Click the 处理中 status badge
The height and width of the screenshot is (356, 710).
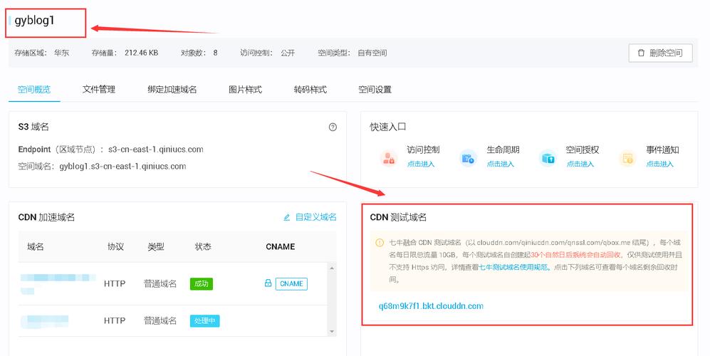click(204, 320)
